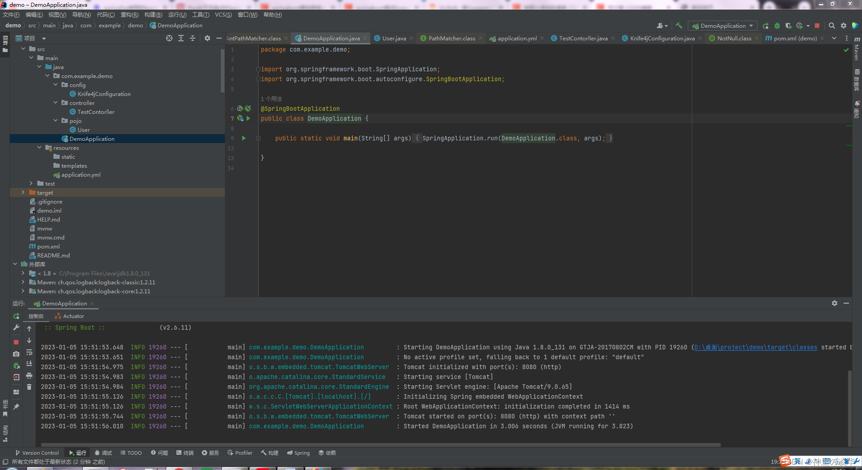
Task: Stop process using Run panel red square
Action: tap(16, 342)
